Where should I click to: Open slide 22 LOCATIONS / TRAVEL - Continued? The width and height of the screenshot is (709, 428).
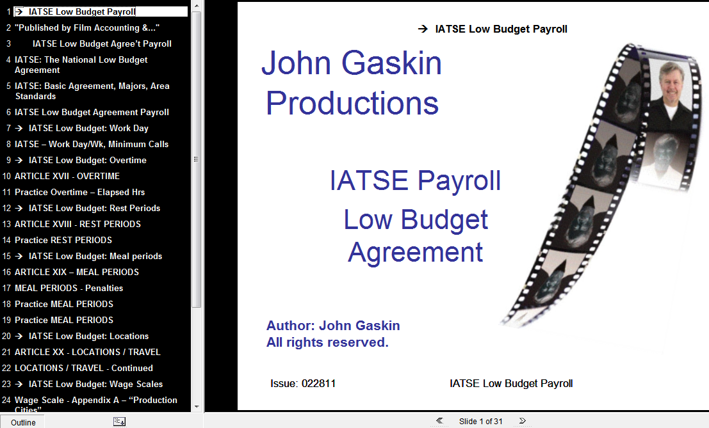tap(84, 368)
